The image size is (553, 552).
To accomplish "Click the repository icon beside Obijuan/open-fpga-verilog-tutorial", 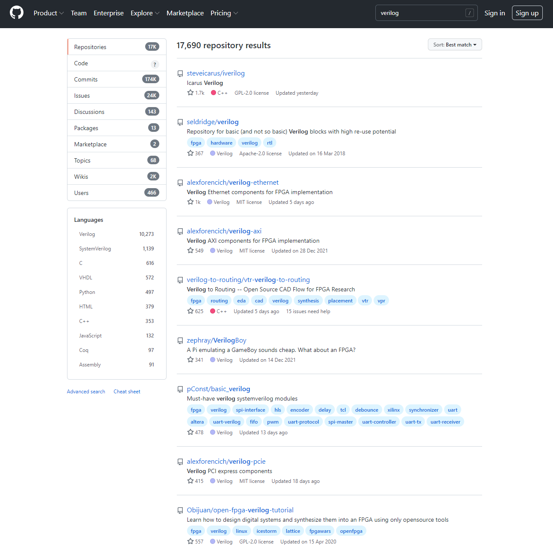I will click(180, 510).
